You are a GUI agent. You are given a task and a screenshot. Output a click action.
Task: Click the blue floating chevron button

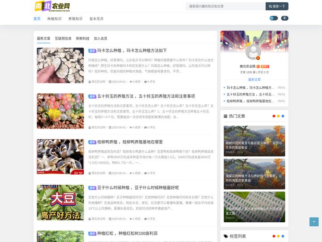(314, 222)
